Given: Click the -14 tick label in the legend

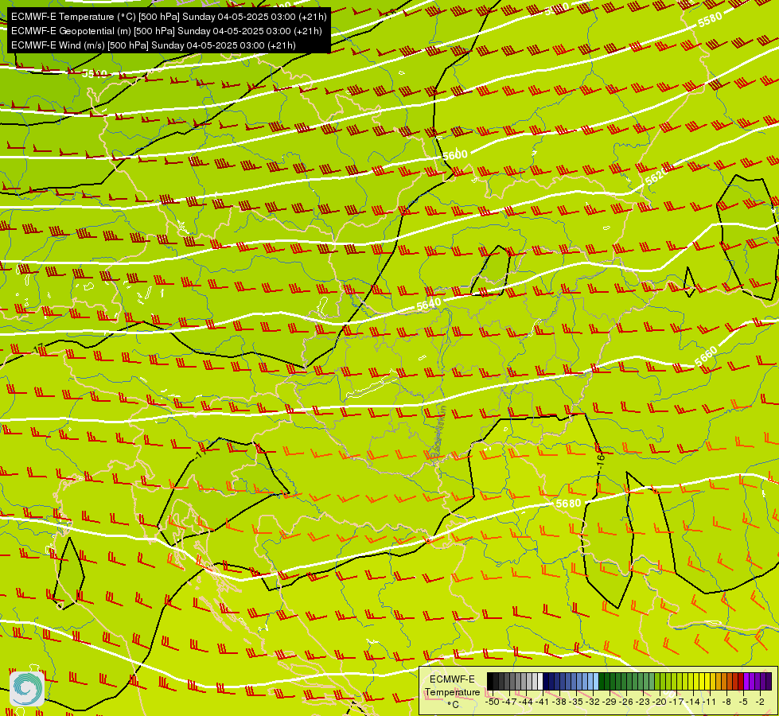Looking at the screenshot, I should click(693, 702).
